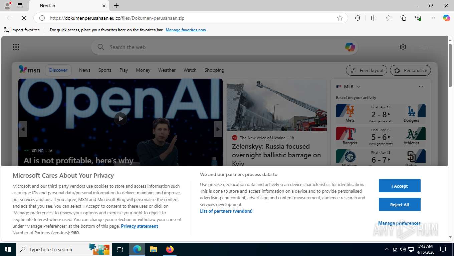View Rangers vs Athletics game stats
Image resolution: width=454 pixels, height=256 pixels.
381,144
